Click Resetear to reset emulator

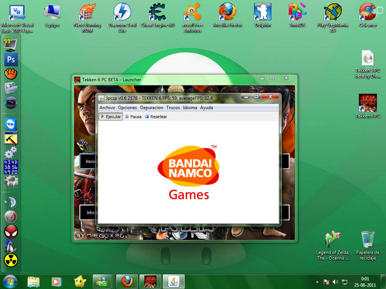point(156,117)
